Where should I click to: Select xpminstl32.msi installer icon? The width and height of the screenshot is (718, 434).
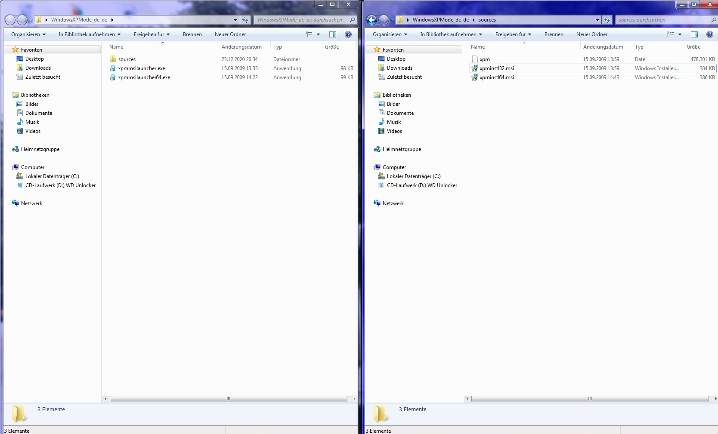point(475,68)
